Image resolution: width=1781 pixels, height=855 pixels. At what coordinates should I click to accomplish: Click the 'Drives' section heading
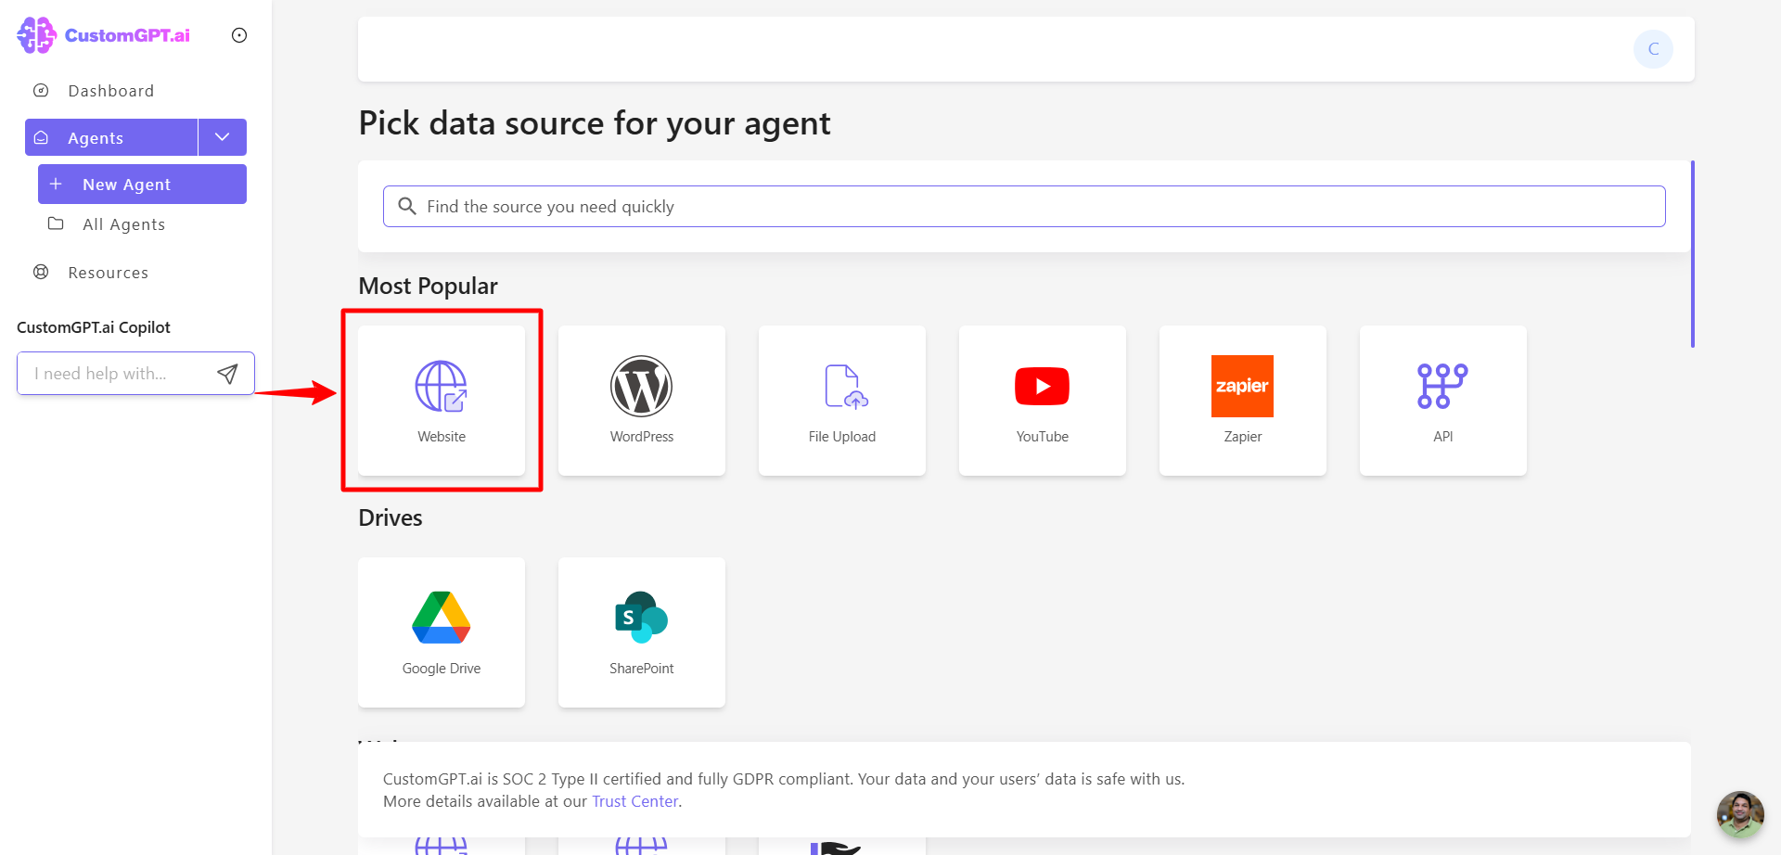tap(391, 517)
